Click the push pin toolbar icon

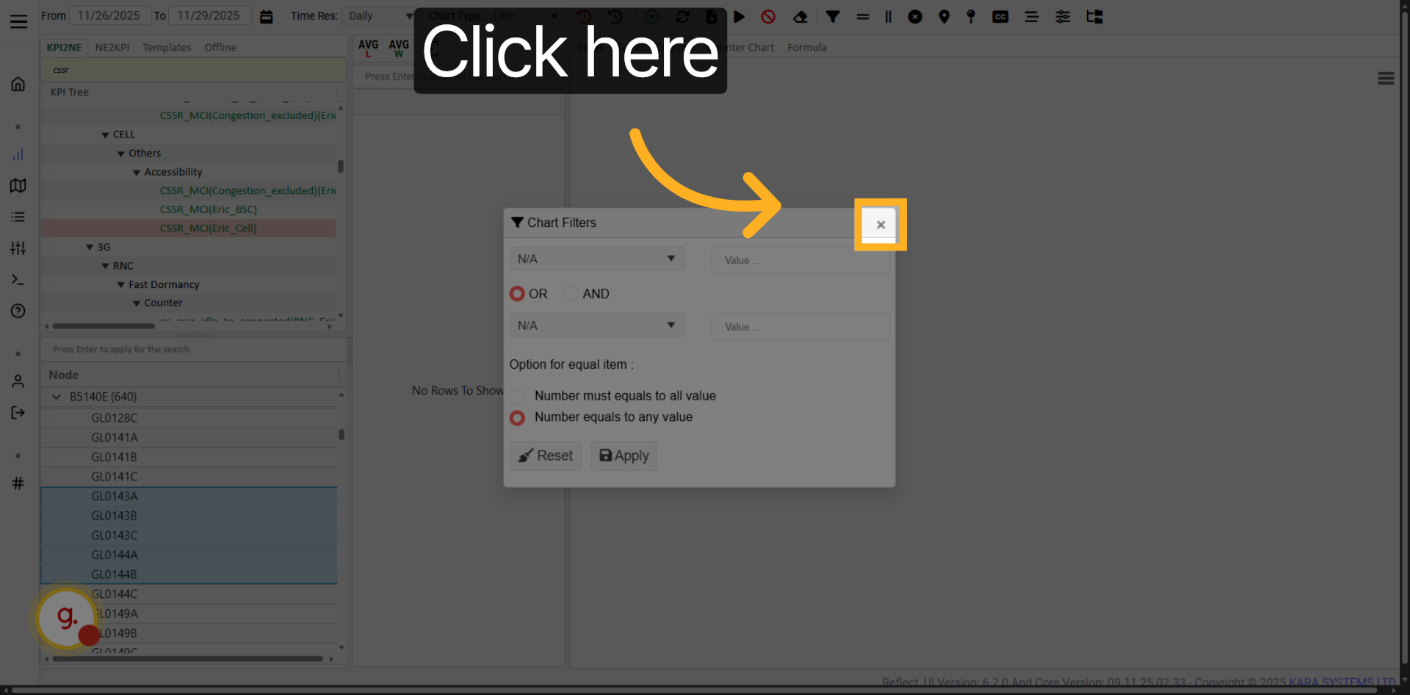coord(971,16)
